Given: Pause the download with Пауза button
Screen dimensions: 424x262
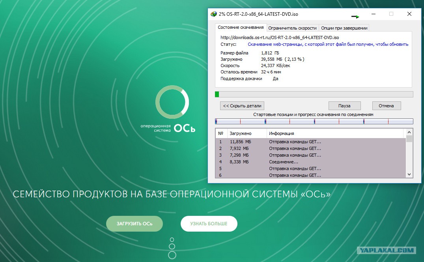Looking at the screenshot, I should 344,106.
